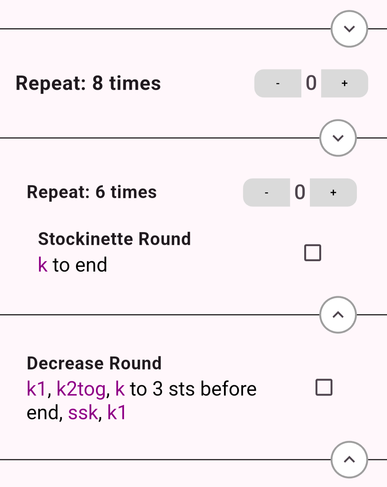Expand the section above Repeat: 8 times

pos(349,29)
